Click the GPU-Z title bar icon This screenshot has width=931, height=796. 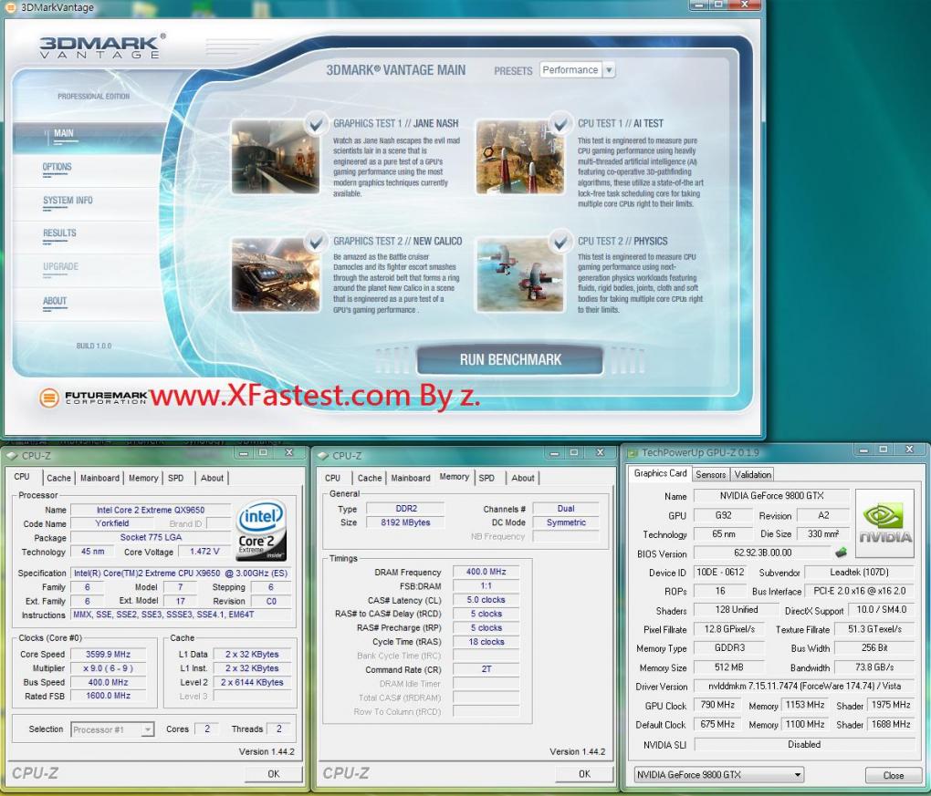tap(633, 453)
